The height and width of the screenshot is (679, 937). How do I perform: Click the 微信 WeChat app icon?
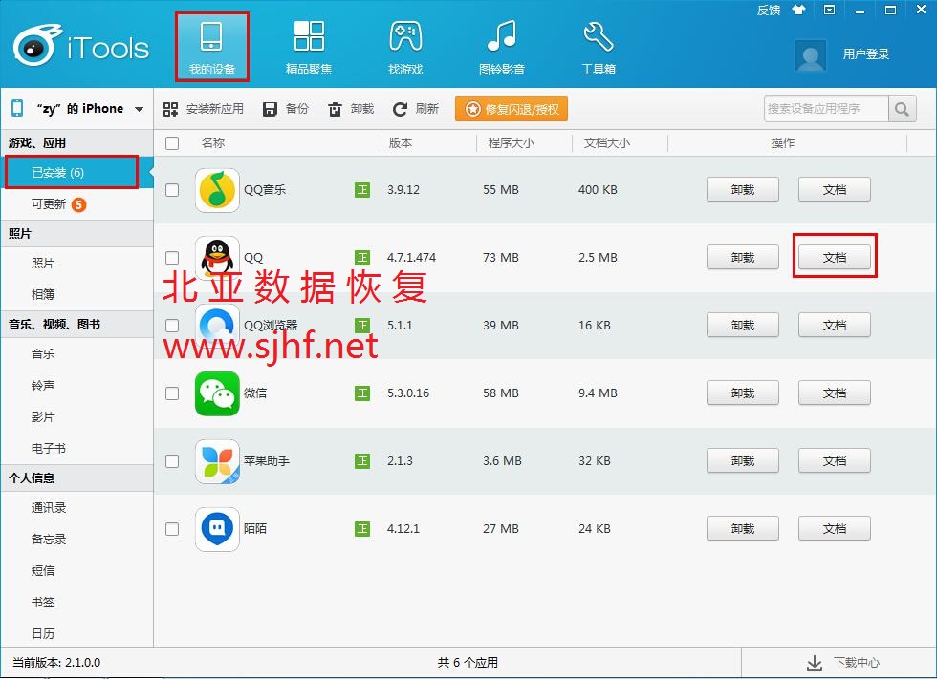point(218,393)
